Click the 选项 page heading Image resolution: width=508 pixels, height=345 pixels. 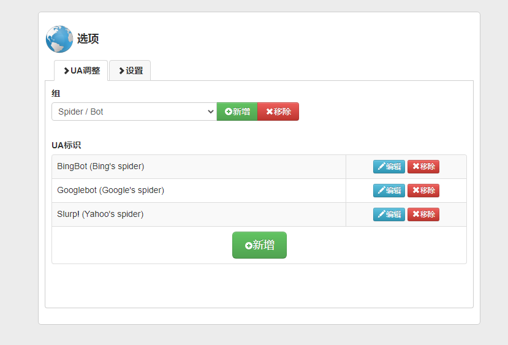tap(88, 39)
